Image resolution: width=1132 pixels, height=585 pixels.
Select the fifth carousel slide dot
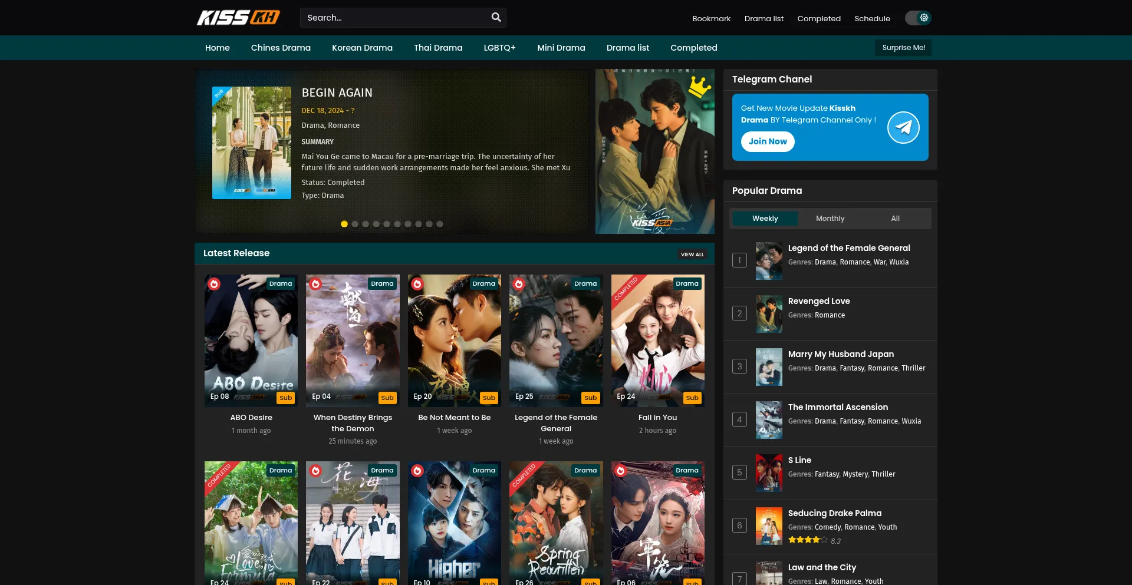[x=387, y=224]
